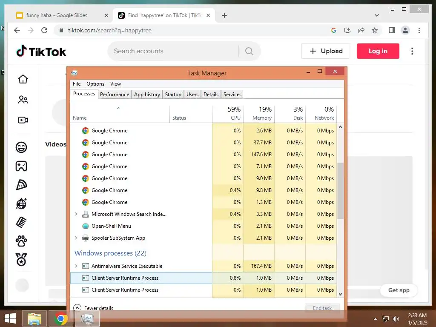
Task: Select the Animals paw print category icon
Action: click(x=21, y=241)
